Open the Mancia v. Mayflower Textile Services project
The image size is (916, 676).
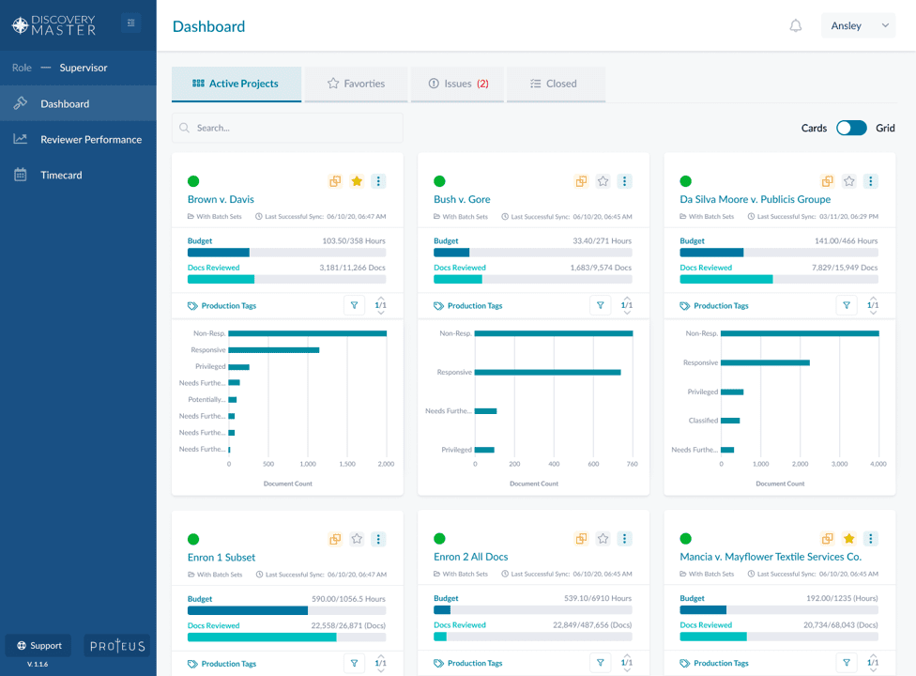771,557
